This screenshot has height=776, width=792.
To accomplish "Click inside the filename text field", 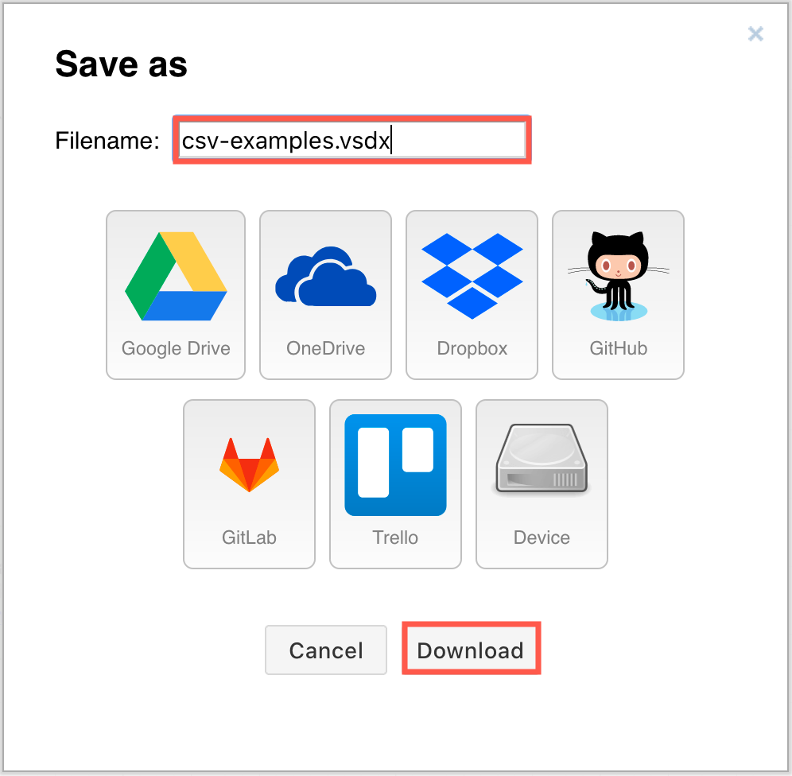I will 350,140.
